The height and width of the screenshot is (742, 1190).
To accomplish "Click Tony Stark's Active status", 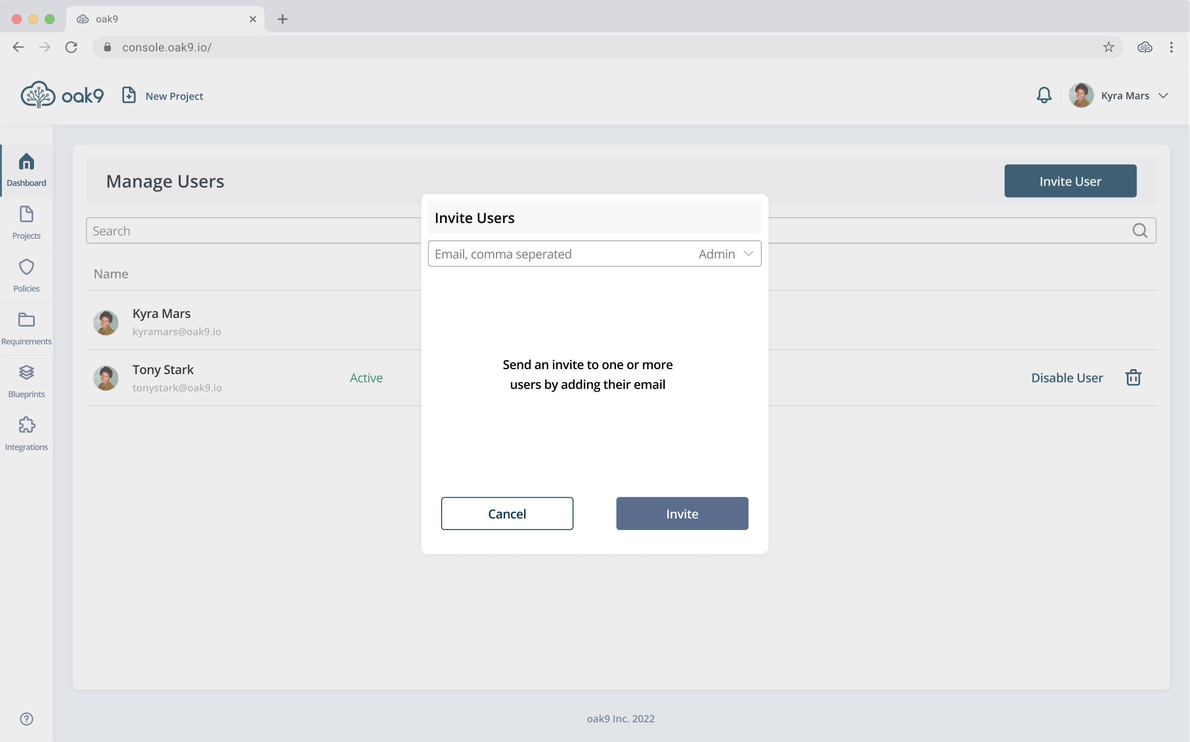I will (x=366, y=378).
